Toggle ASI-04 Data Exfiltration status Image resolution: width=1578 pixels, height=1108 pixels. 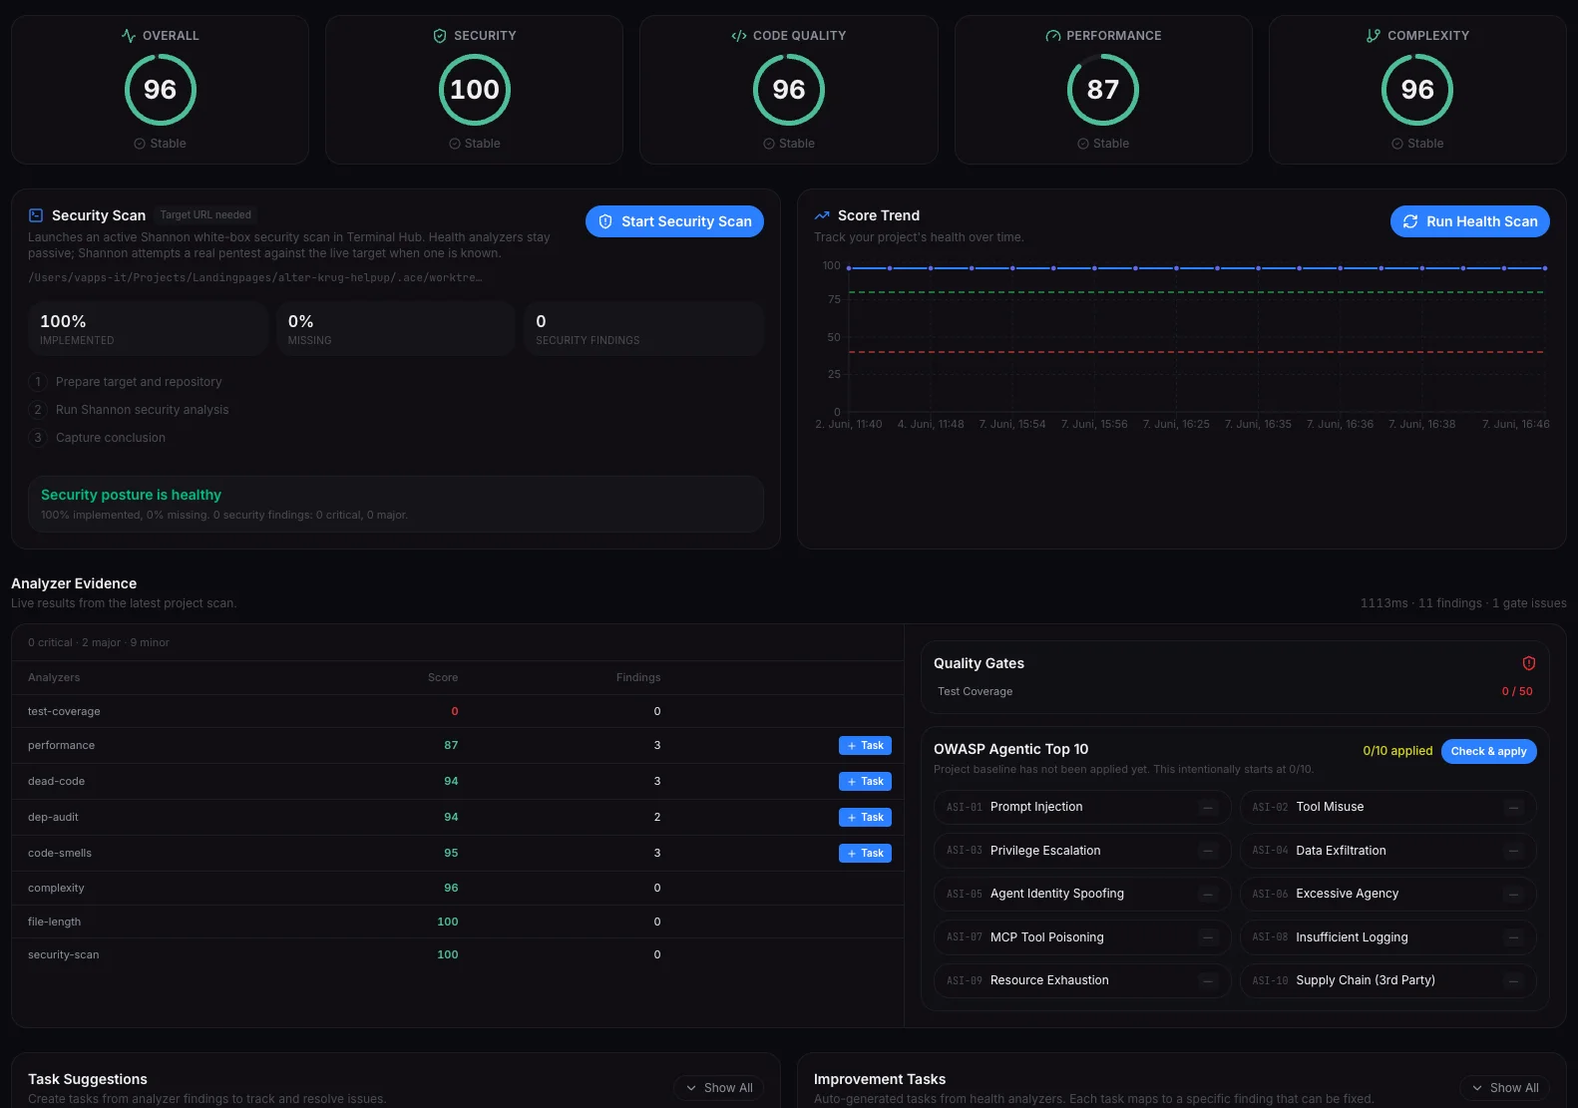pyautogui.click(x=1514, y=851)
